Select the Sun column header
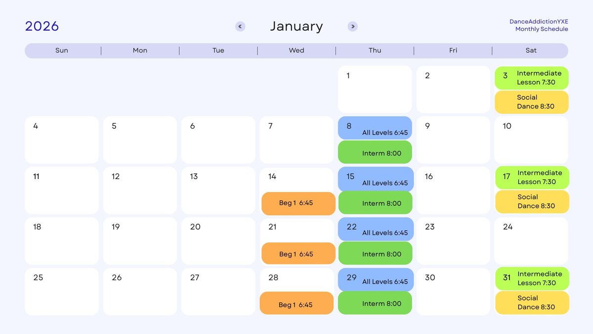This screenshot has height=334, width=593. (x=62, y=50)
